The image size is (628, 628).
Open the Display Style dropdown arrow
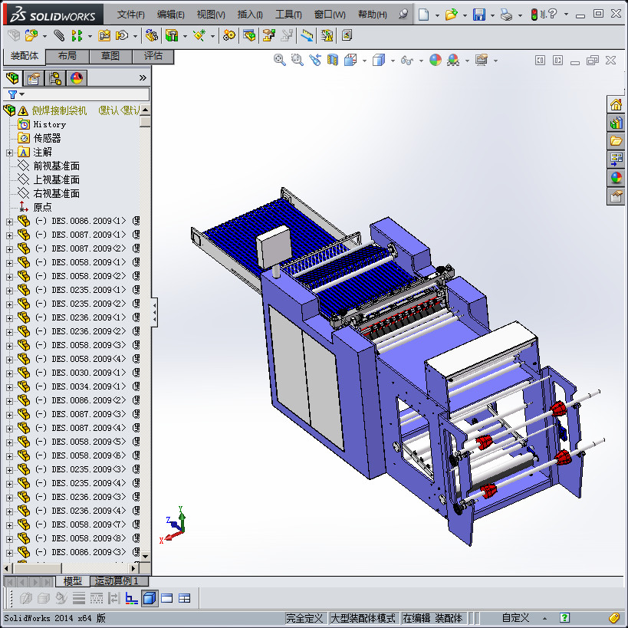[x=393, y=61]
